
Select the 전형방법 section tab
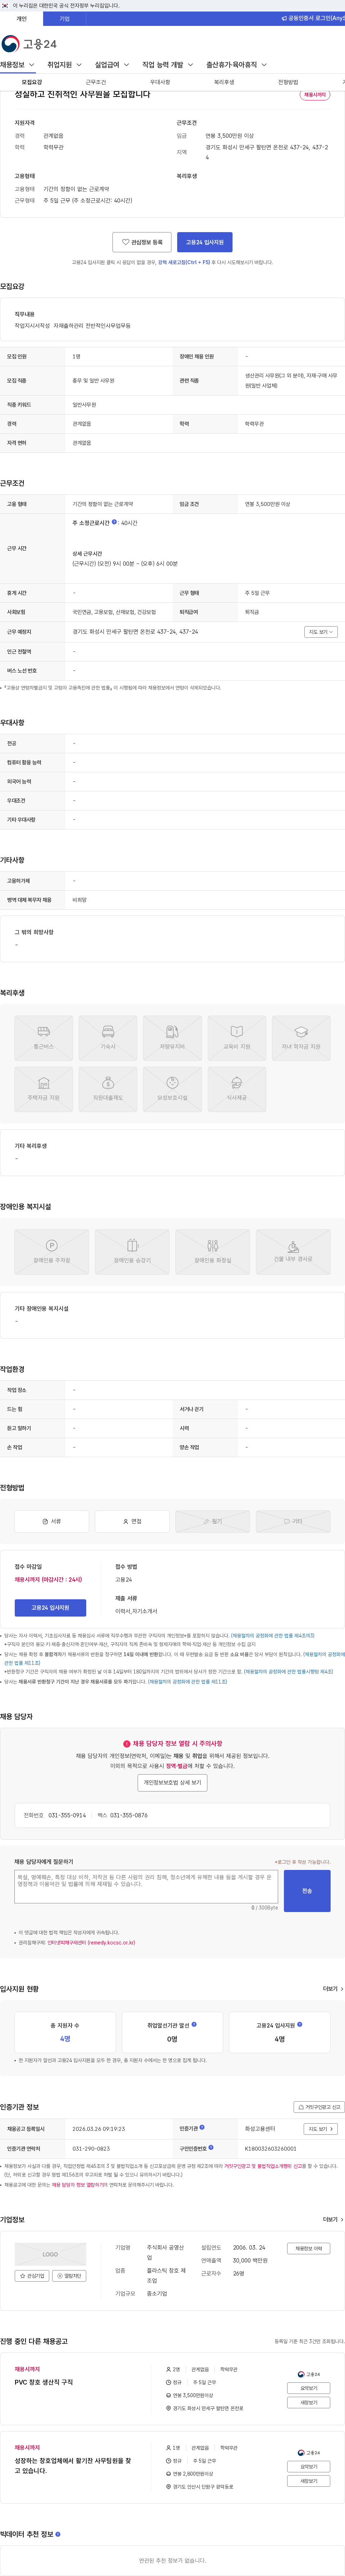point(288,82)
